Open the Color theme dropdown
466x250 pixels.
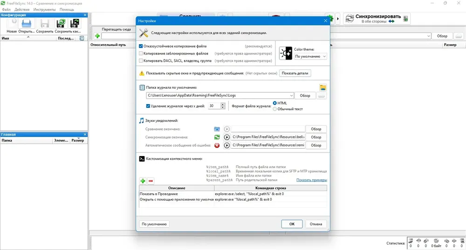click(x=310, y=56)
